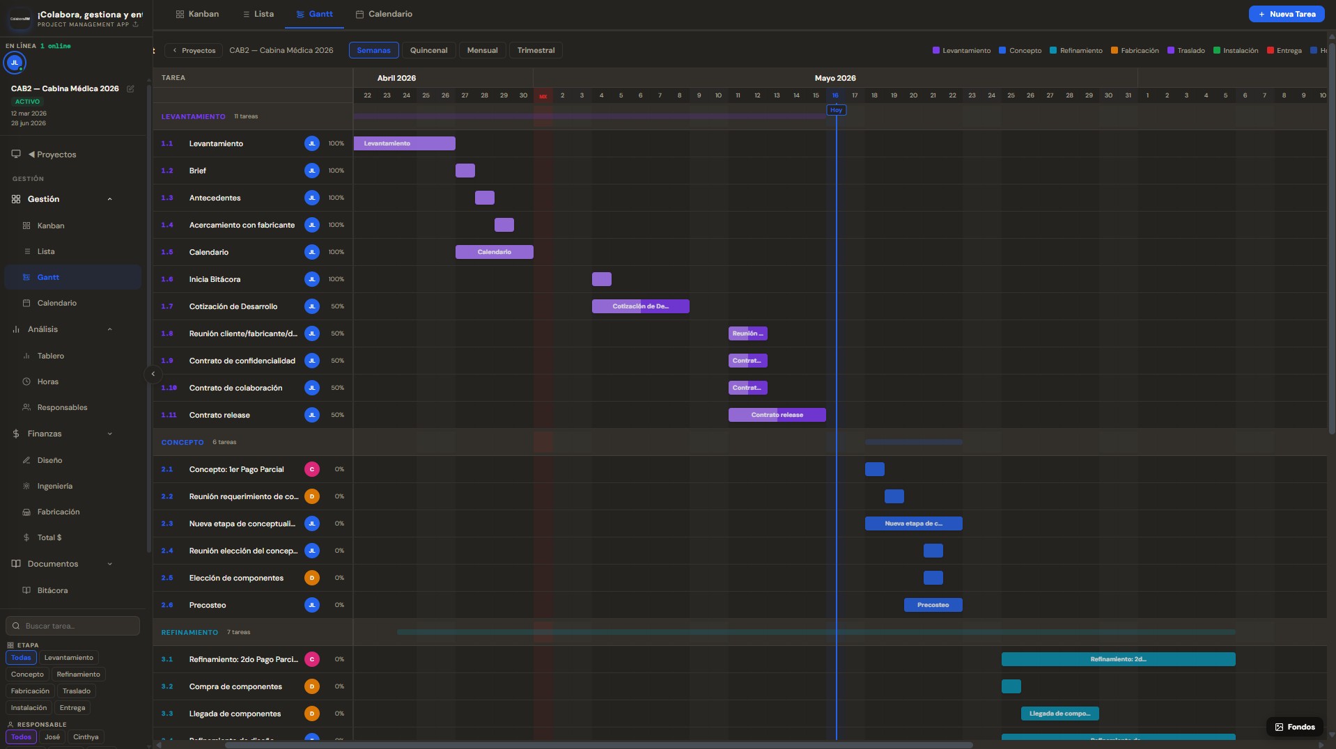
Task: Expand the Documentos sidebar section
Action: click(109, 564)
